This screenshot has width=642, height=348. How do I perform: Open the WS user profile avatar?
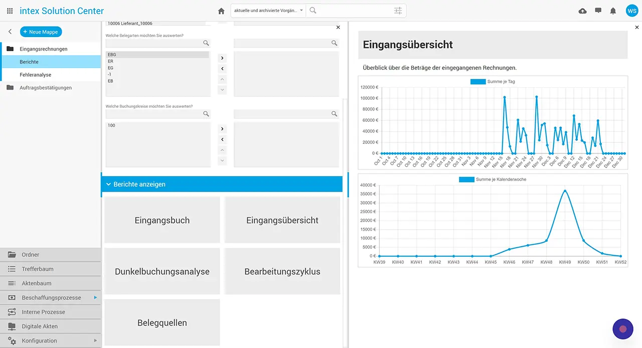tap(631, 11)
